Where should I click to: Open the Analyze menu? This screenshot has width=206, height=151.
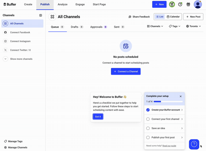(63, 4)
